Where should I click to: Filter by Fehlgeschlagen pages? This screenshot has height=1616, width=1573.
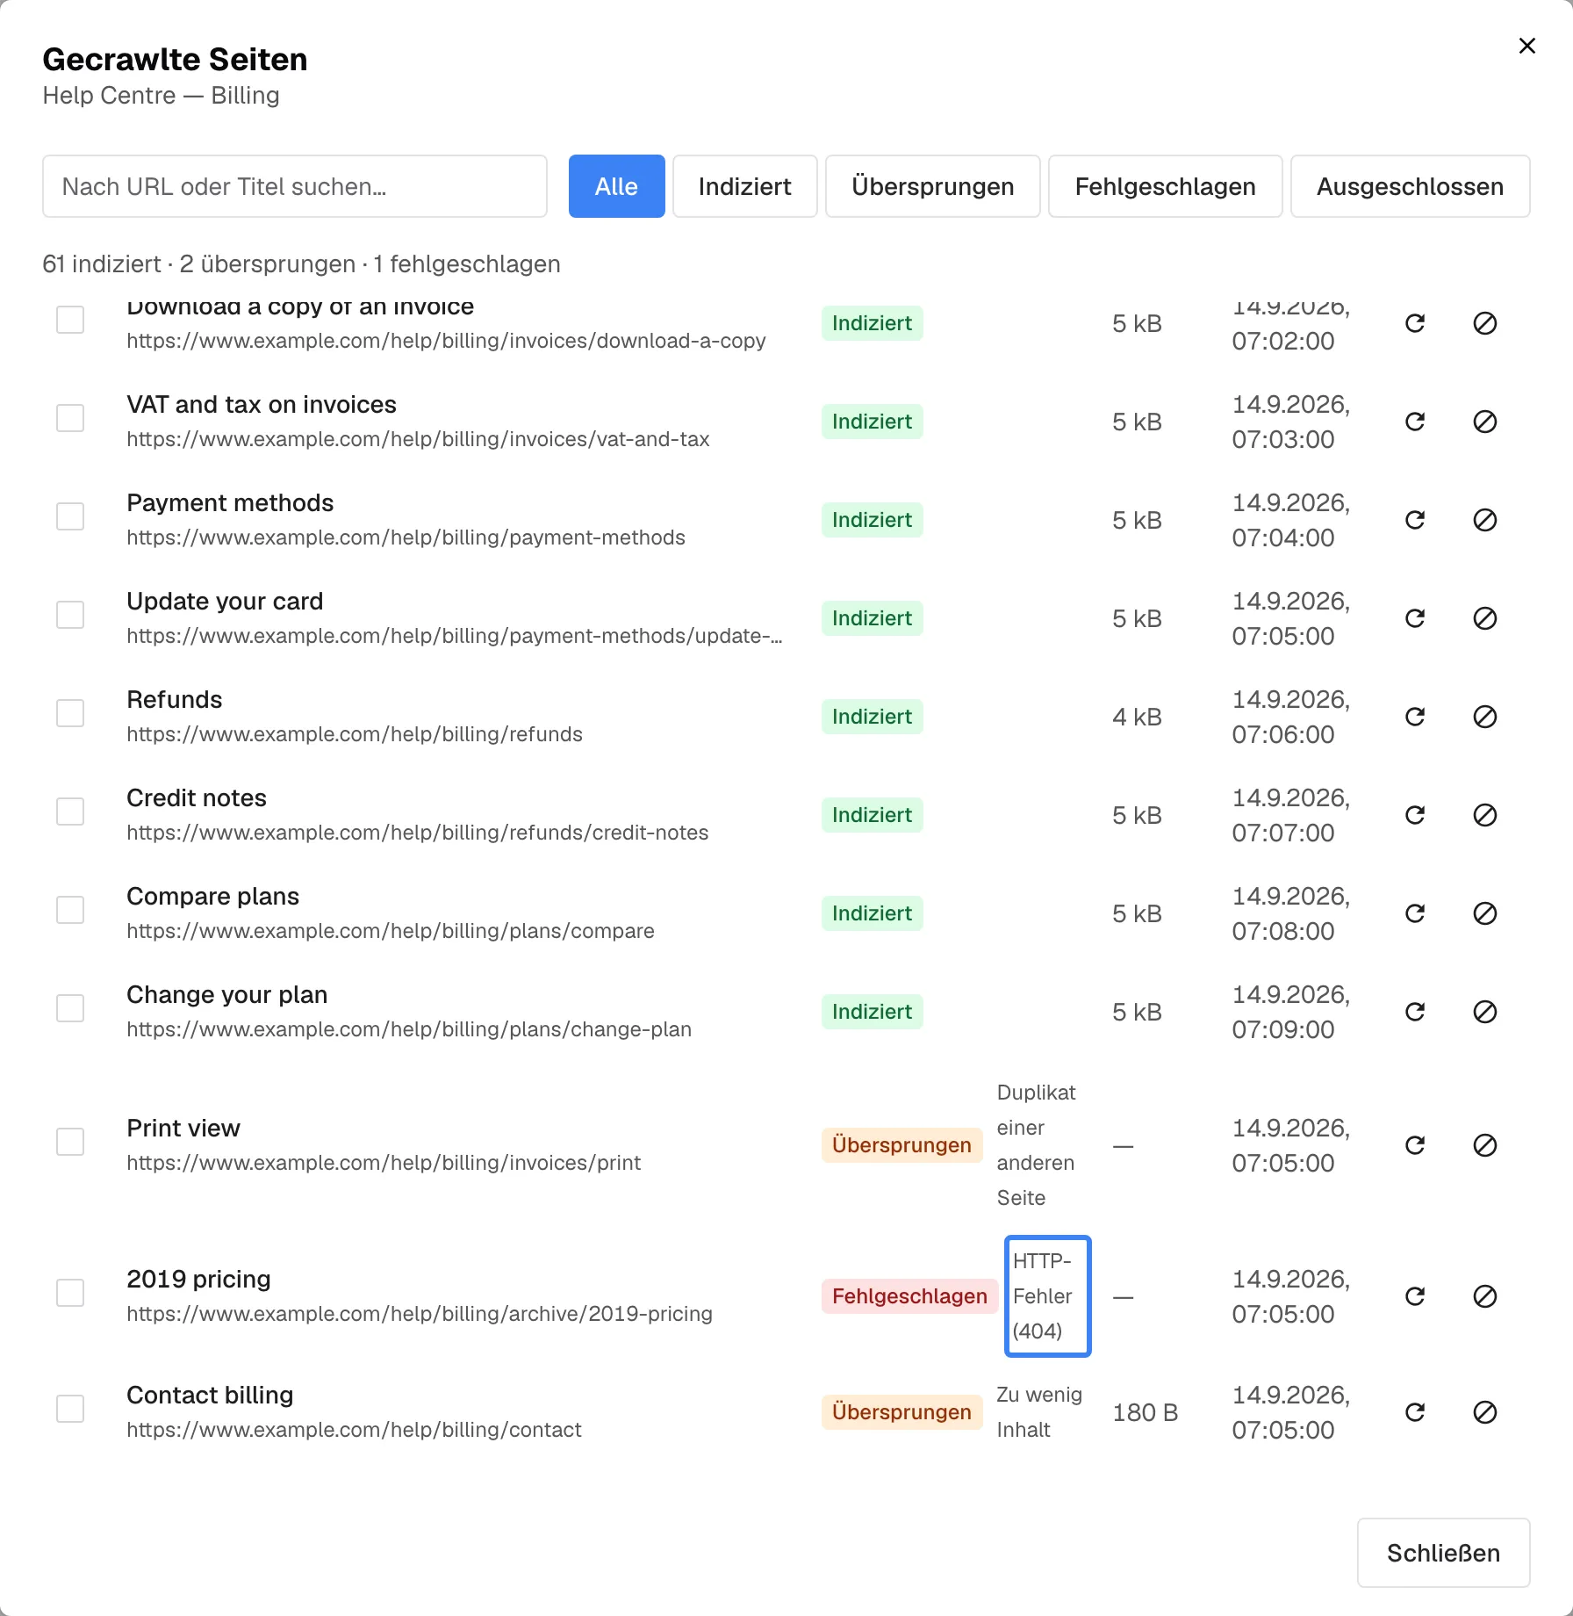tap(1165, 186)
